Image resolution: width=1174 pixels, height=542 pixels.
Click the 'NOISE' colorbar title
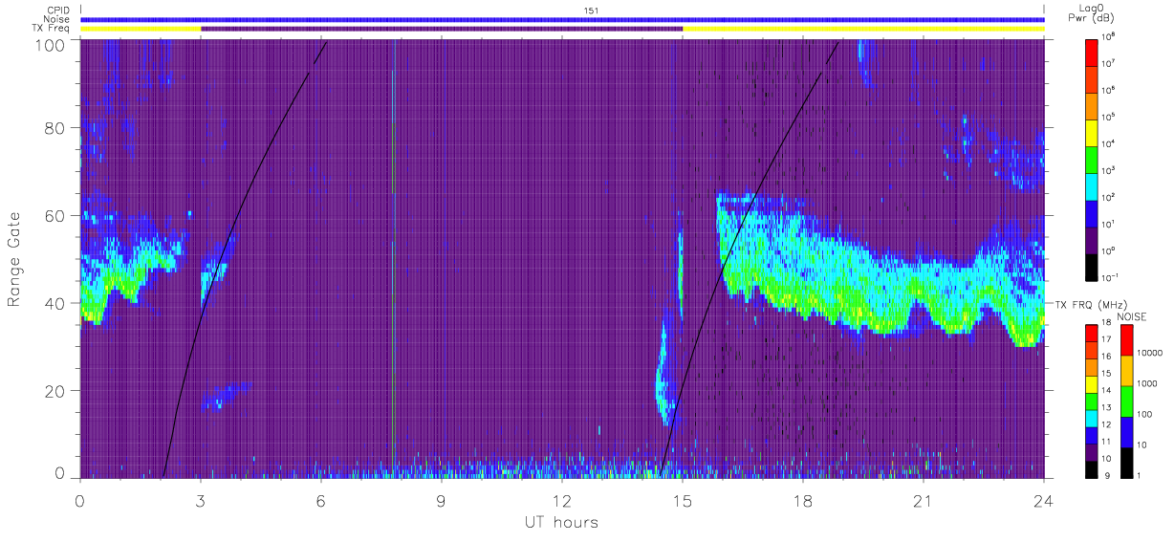pyautogui.click(x=1132, y=315)
